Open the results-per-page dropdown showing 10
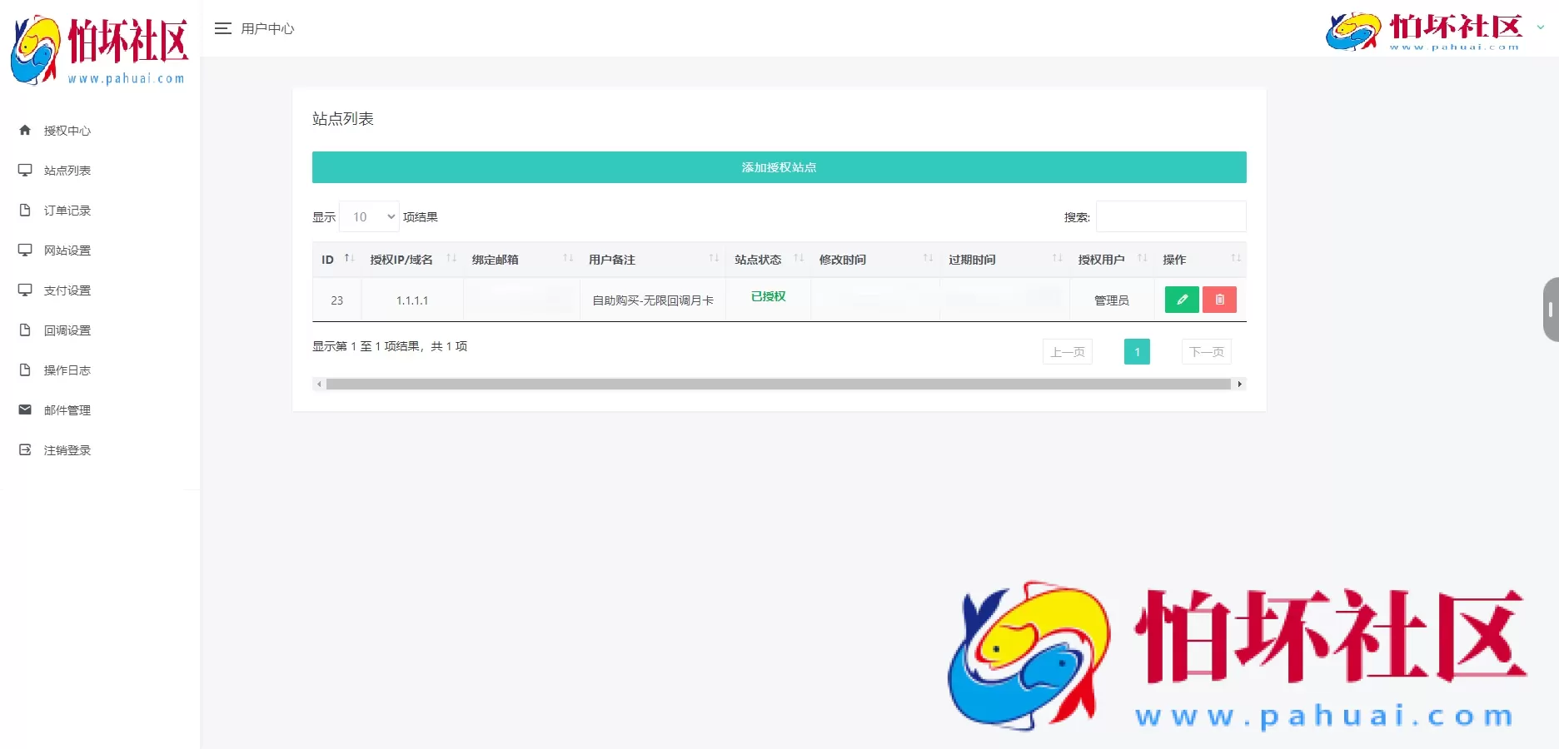Screen dimensions: 1559x749 369,216
